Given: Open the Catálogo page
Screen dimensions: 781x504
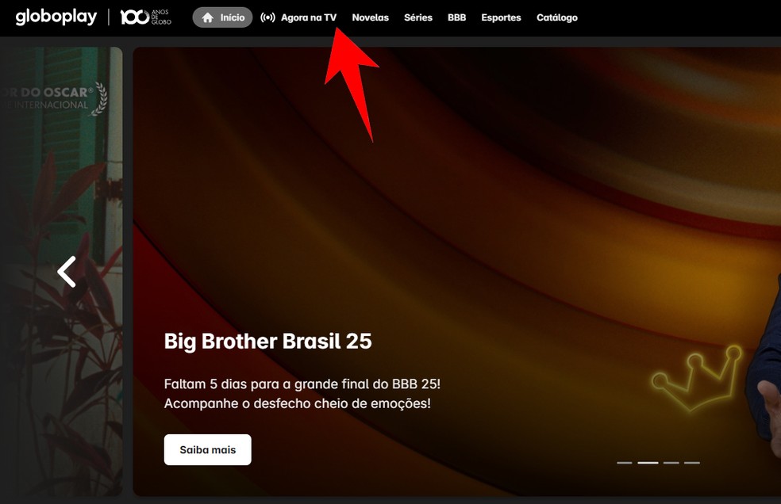Looking at the screenshot, I should (557, 18).
